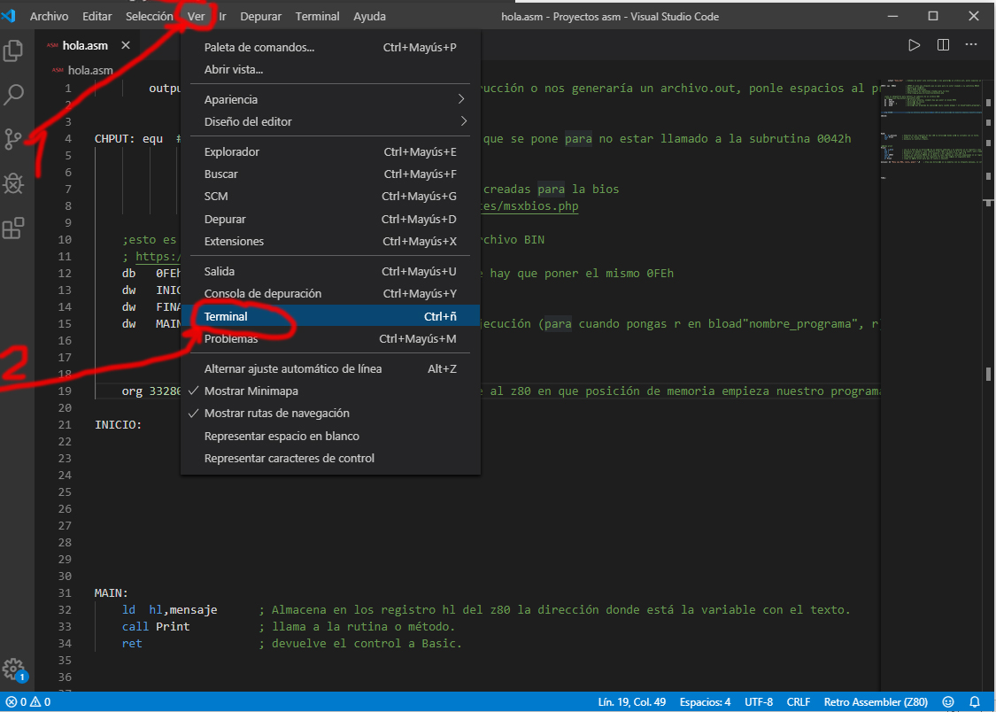Open the editor more actions ellipsis menu
Viewport: 996px width, 712px height.
970,44
